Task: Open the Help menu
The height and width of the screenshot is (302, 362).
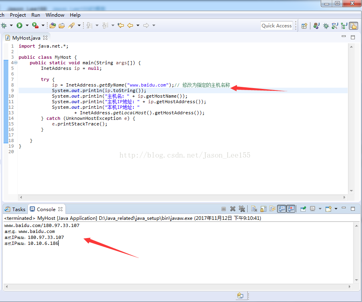Action: (x=75, y=15)
